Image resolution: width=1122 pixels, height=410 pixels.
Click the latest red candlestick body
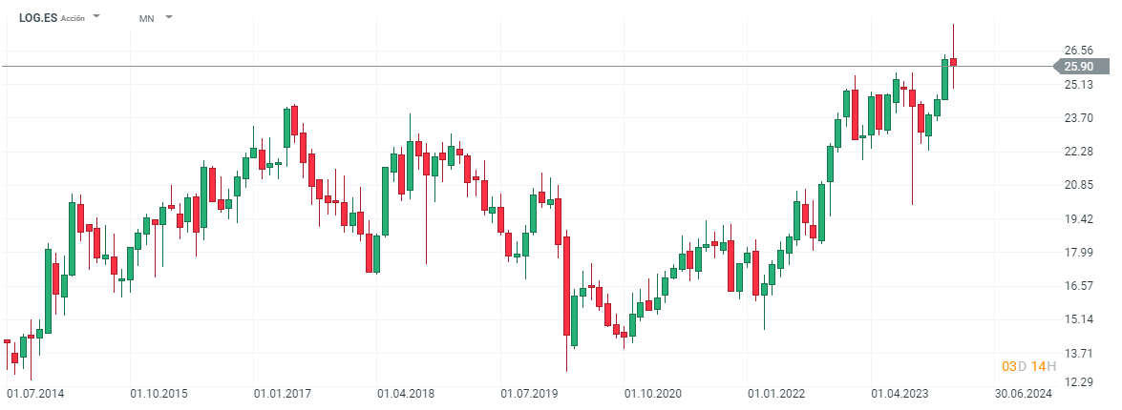(x=953, y=63)
